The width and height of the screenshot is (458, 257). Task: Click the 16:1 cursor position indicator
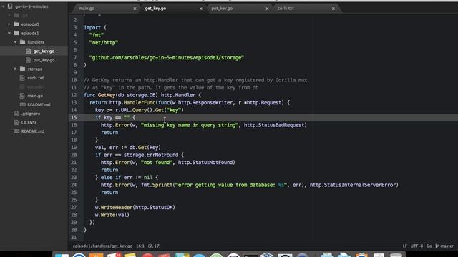click(140, 246)
